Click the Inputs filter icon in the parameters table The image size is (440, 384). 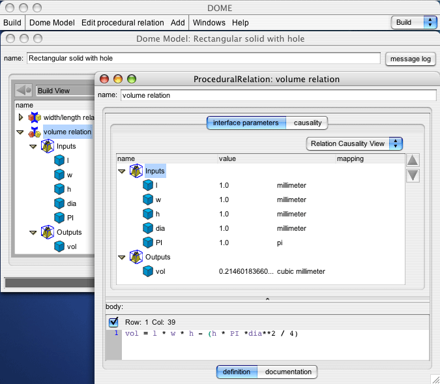click(136, 171)
